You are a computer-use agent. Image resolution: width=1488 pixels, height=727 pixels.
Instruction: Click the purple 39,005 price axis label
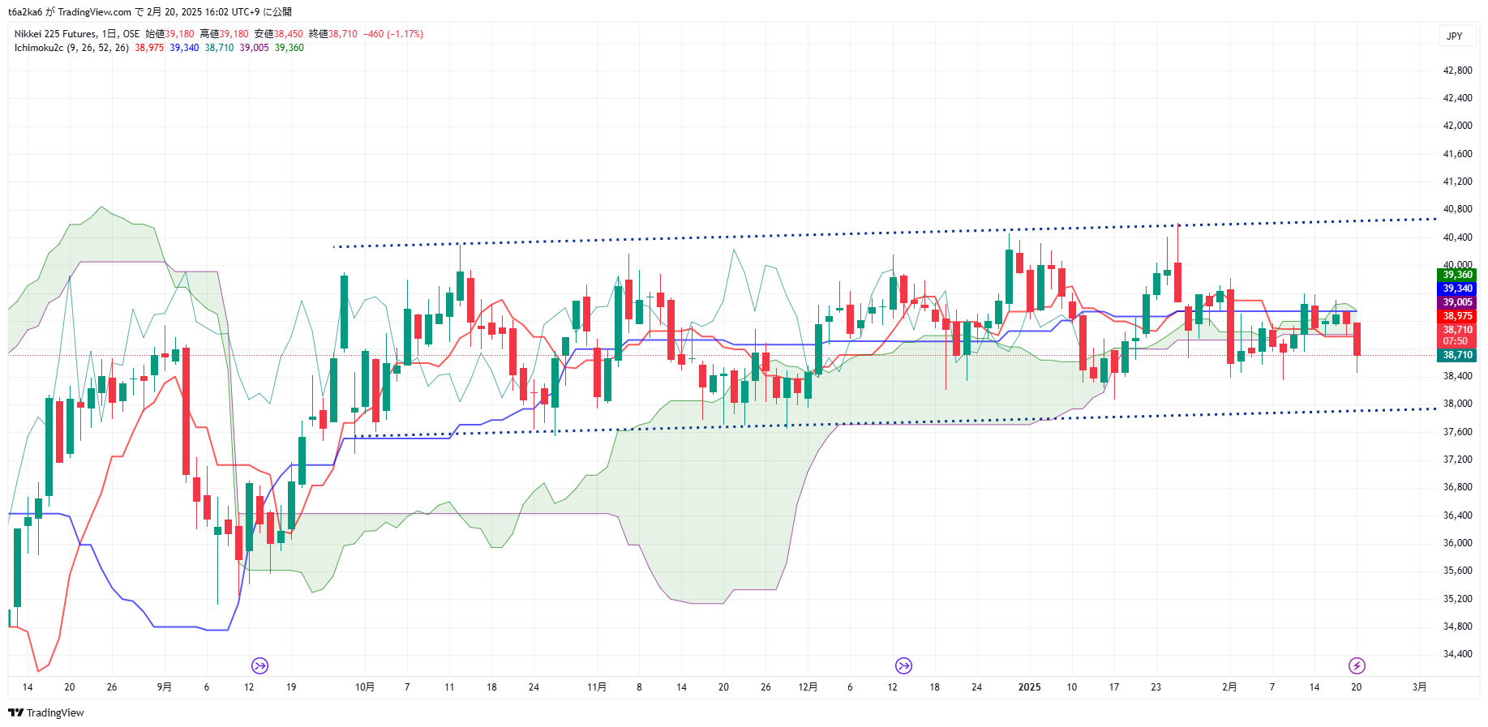(x=1457, y=302)
